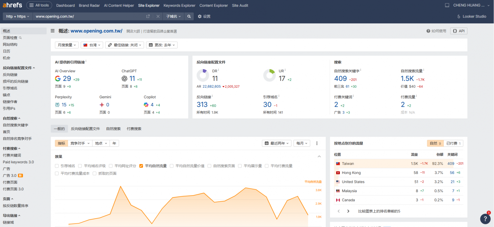Viewport: 494px width, 227px height.
Task: Go to previous page arrow in location table
Action: point(339,211)
